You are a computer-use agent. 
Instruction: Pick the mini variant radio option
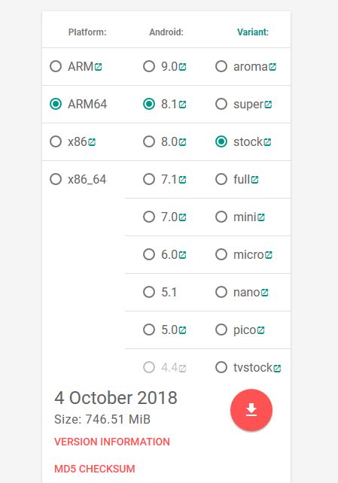(221, 217)
